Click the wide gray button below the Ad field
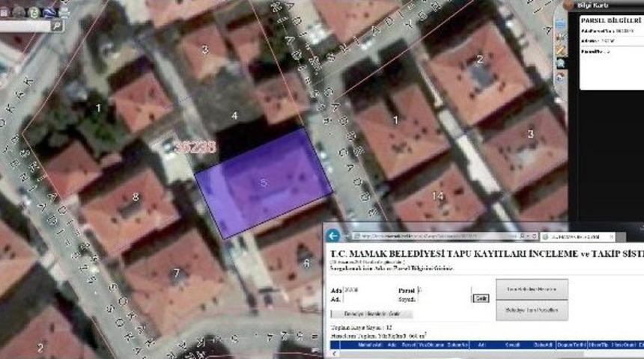This screenshot has height=359, width=644. (371, 314)
